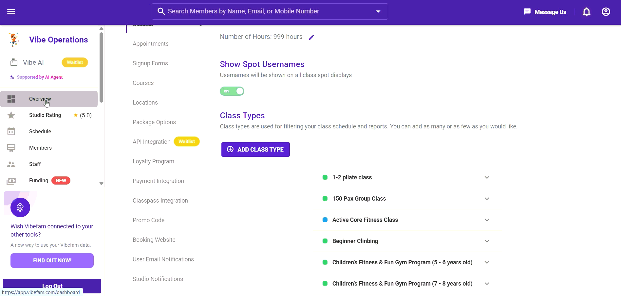The image size is (621, 296).
Task: Expand the 1-2 pilate class row
Action: (x=487, y=177)
